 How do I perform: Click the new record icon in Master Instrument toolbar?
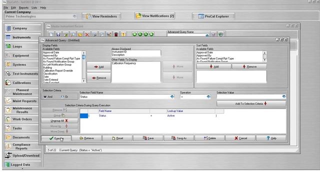51,34
